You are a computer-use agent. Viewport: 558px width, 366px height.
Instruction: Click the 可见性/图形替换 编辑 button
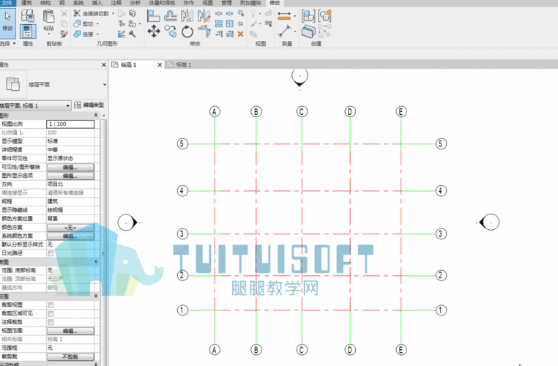(70, 167)
